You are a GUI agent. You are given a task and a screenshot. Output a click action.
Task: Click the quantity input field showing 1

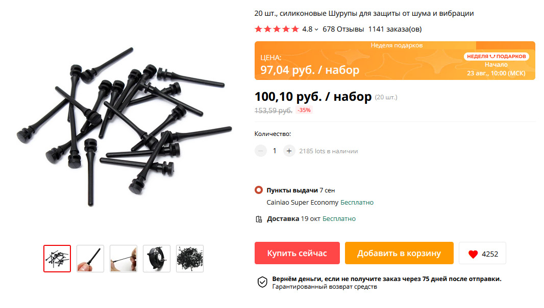[x=275, y=151]
